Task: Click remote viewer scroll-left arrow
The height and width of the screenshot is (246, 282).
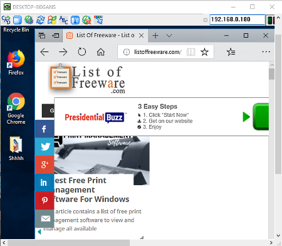Action: pyautogui.click(x=4, y=243)
